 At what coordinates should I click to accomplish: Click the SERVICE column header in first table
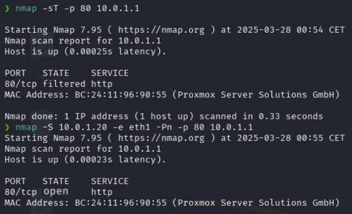[x=110, y=73]
